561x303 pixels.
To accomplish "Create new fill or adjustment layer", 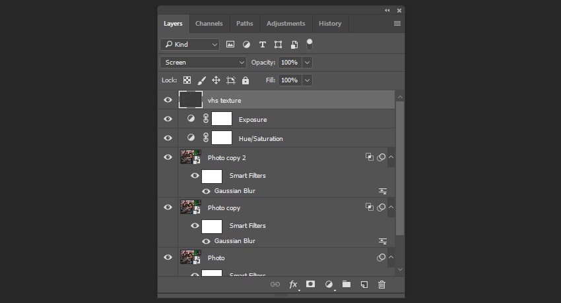I will tap(329, 285).
